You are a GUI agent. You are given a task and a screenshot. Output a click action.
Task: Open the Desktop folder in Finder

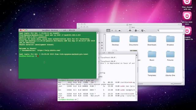(x=115, y=41)
